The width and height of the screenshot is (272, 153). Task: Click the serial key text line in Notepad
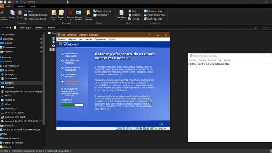(x=209, y=64)
